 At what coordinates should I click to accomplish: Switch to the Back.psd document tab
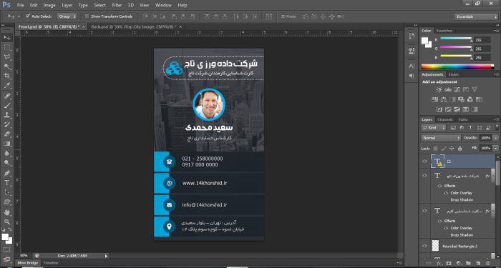tap(135, 27)
